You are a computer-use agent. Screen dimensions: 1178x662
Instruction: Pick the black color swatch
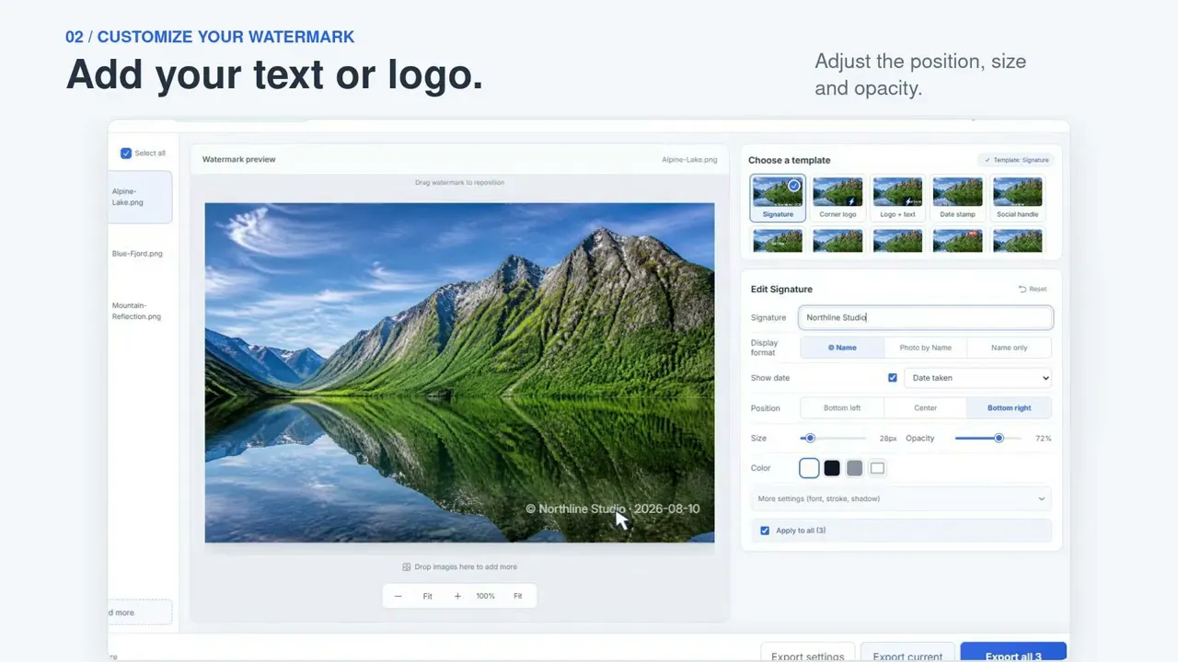832,468
